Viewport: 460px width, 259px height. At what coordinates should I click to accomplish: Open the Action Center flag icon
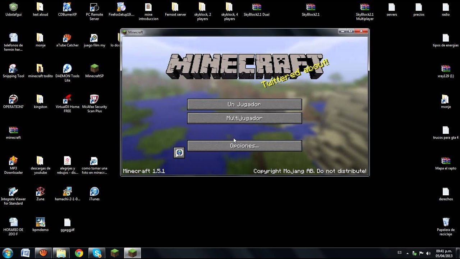click(x=421, y=253)
